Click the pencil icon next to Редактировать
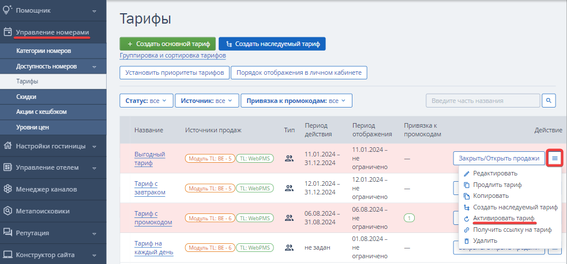The width and height of the screenshot is (567, 264). 467,174
